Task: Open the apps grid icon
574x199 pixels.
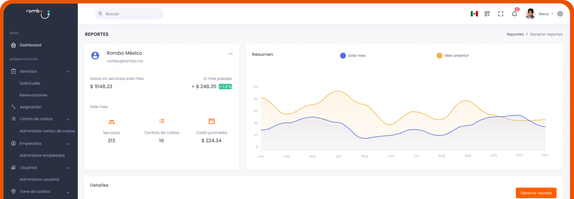Action: [487, 14]
